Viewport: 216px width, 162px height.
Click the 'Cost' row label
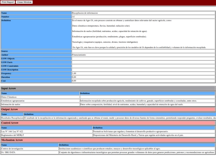4,81
